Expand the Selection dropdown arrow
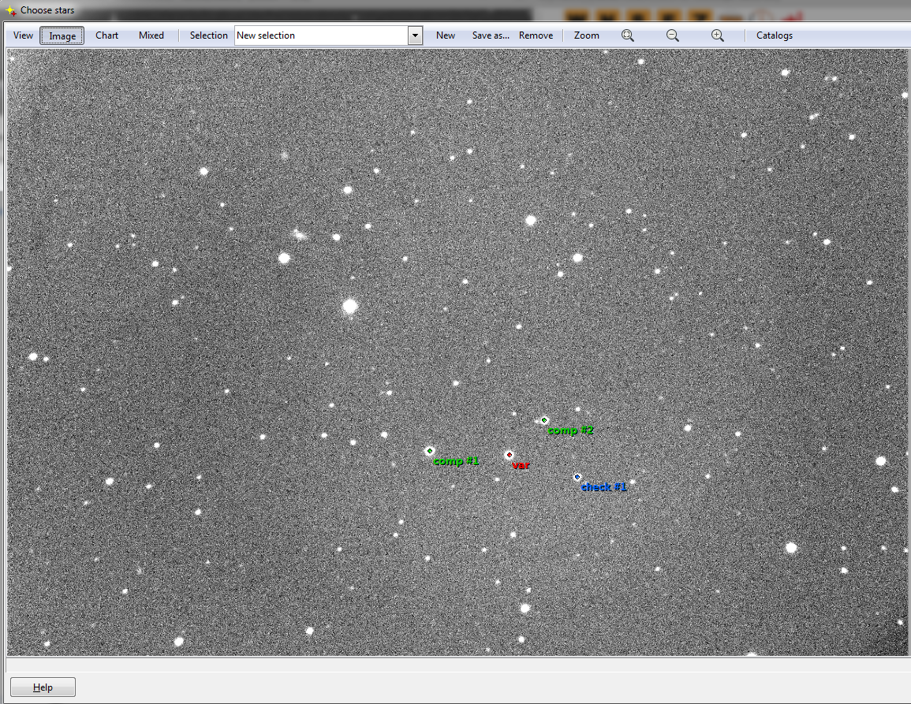The image size is (911, 704). [x=416, y=35]
